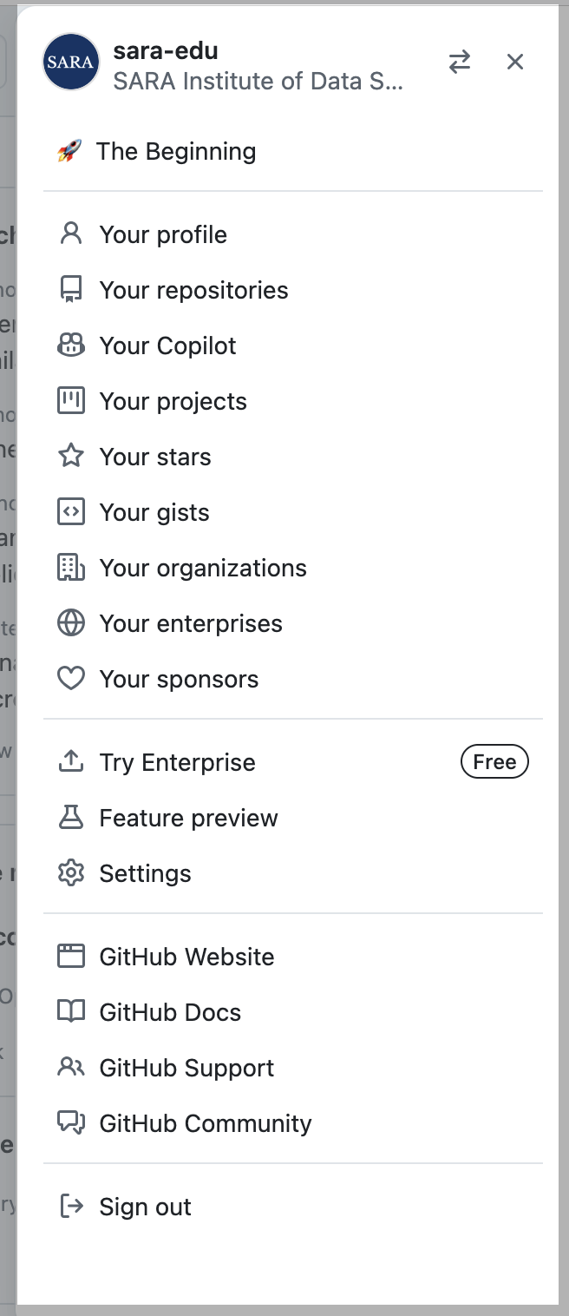
Task: Open Your profile
Action: [163, 234]
